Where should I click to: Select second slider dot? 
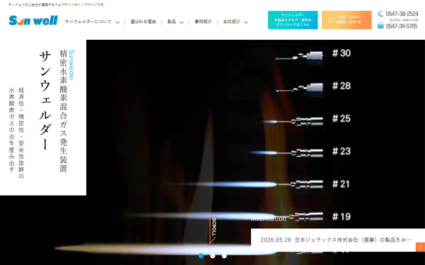point(212,256)
